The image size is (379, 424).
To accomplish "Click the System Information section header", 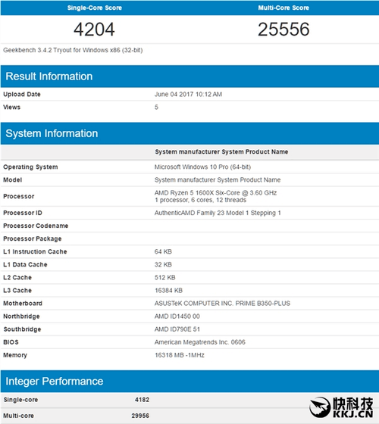I will point(189,133).
